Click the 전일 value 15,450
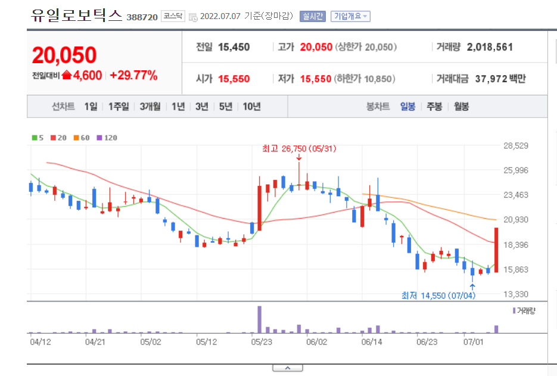The width and height of the screenshot is (557, 376). pos(234,47)
